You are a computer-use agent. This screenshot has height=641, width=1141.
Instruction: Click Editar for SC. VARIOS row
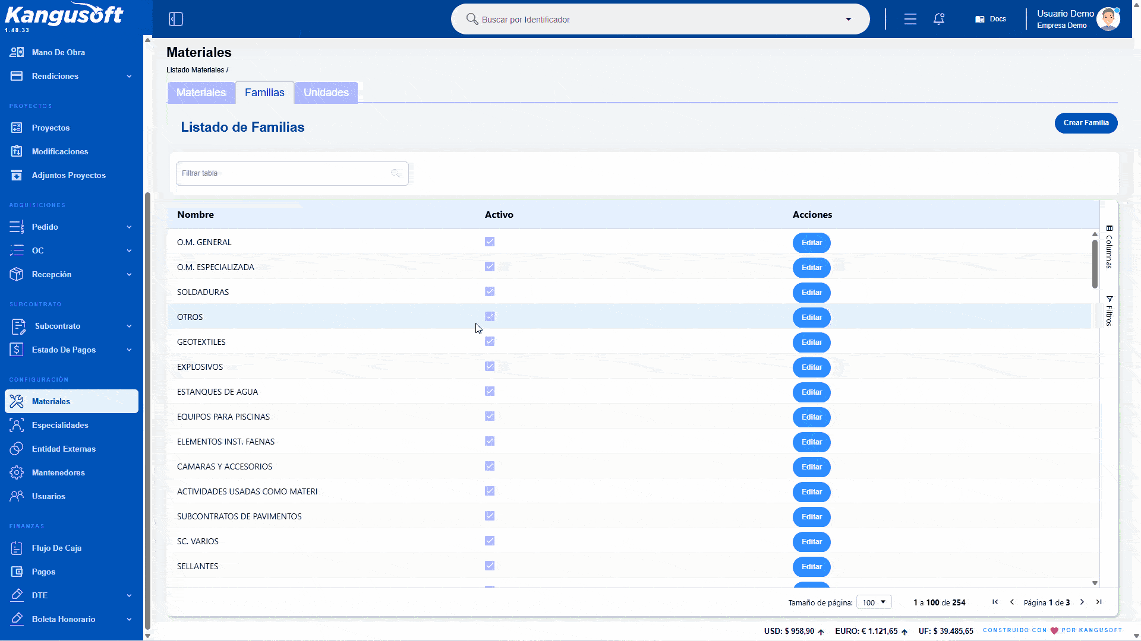811,542
